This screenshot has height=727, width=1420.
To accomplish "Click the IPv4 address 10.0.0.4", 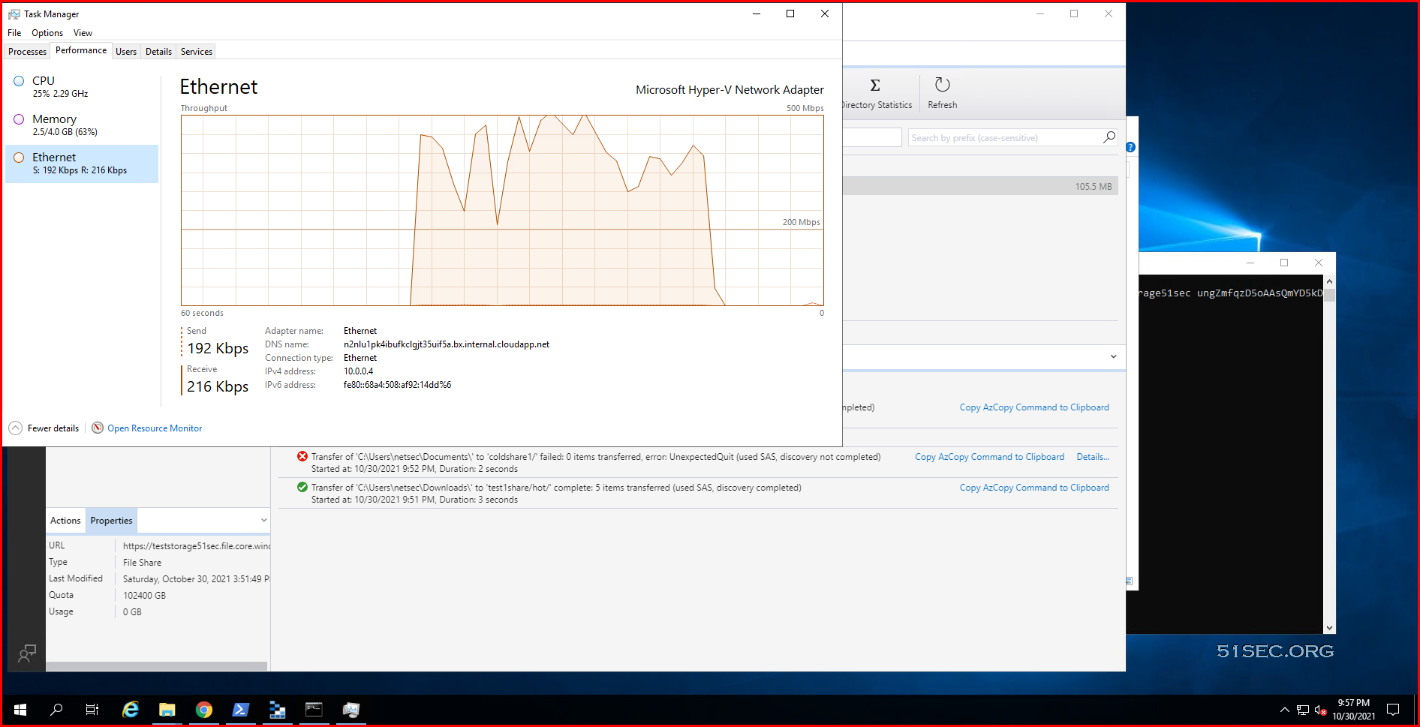I will (358, 371).
